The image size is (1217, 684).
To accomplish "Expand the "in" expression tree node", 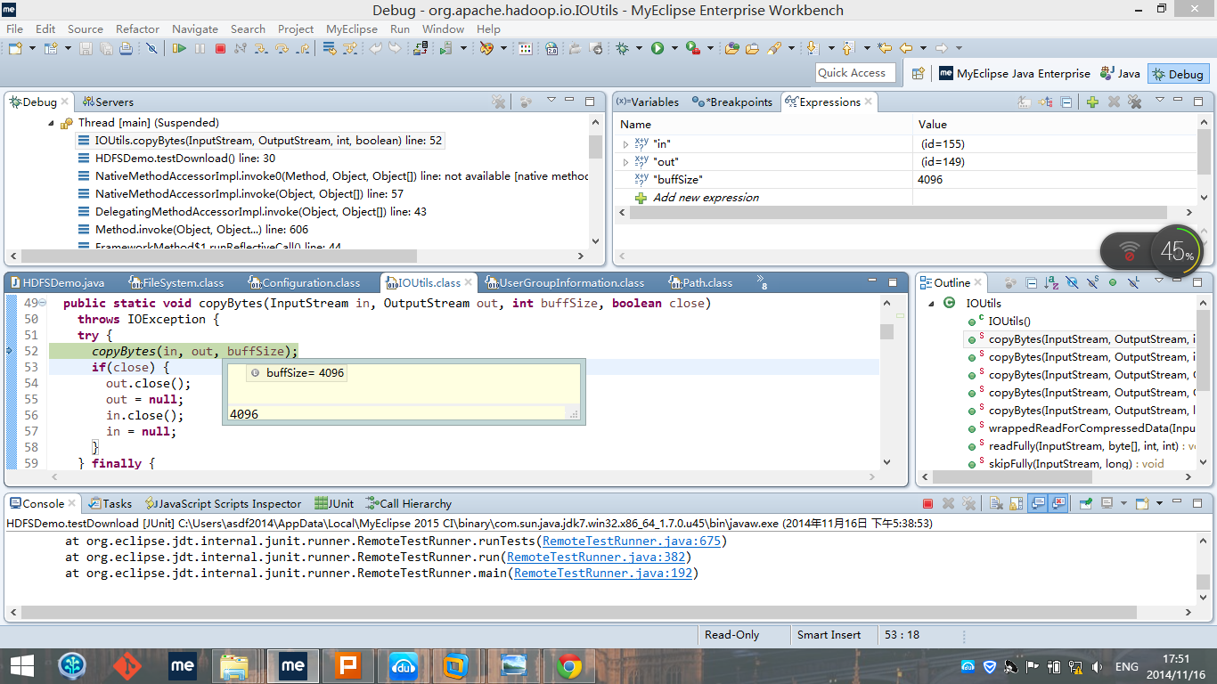I will pos(626,144).
